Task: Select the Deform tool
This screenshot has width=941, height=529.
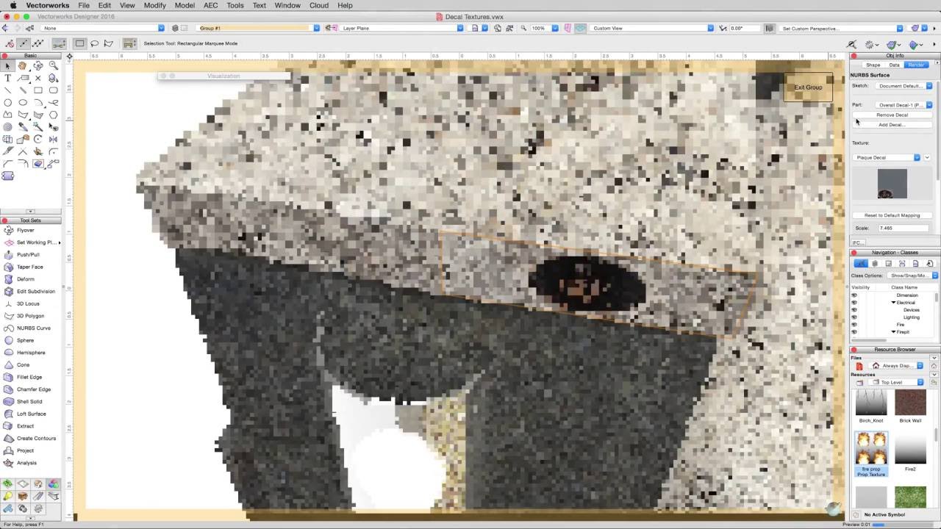Action: click(25, 279)
